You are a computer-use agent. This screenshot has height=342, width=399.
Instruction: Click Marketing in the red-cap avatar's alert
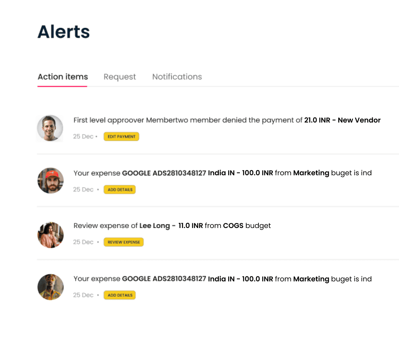pos(311,173)
